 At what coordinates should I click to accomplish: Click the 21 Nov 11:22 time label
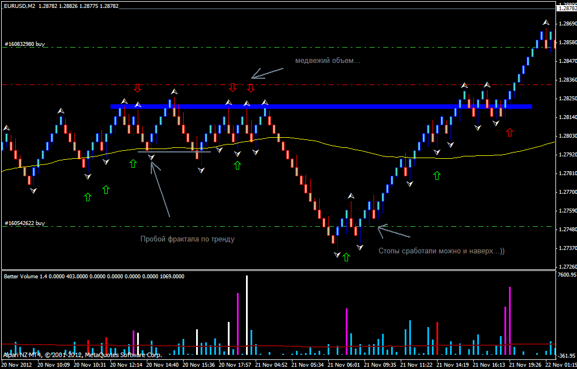pyautogui.click(x=417, y=365)
